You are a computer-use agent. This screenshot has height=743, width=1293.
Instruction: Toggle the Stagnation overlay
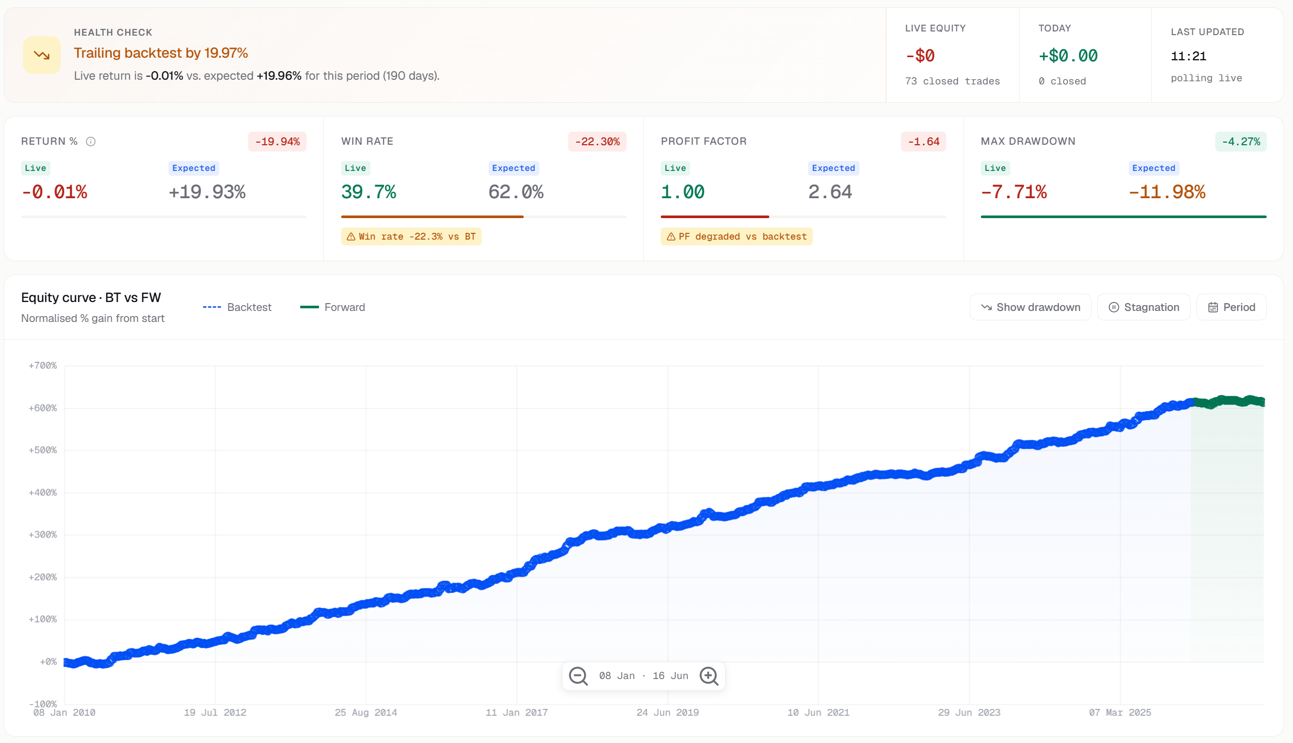click(x=1144, y=307)
